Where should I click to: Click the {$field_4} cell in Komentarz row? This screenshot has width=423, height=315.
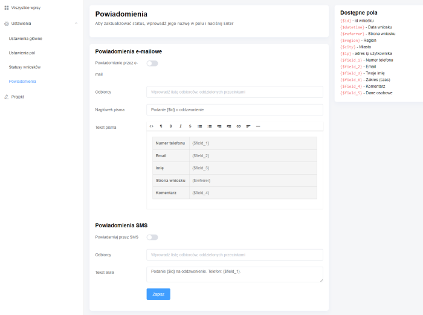click(x=253, y=193)
